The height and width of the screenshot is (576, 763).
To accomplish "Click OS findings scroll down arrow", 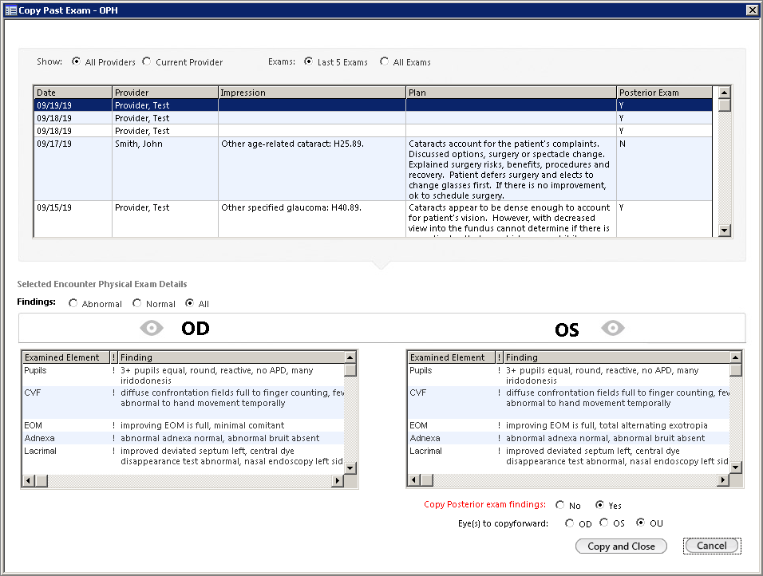I will (736, 468).
